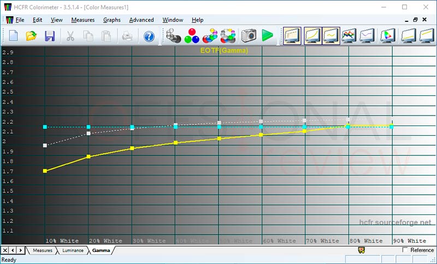Click the 10% White axis label
The width and height of the screenshot is (437, 264).
click(62, 241)
